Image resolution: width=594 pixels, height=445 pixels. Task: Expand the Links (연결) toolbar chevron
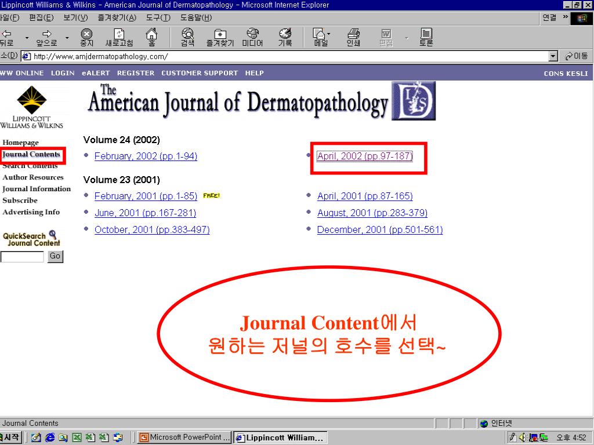(x=566, y=17)
